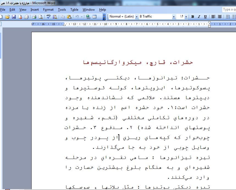Open a file with the Open folder icon
The image size is (236, 190).
(x=8, y=17)
